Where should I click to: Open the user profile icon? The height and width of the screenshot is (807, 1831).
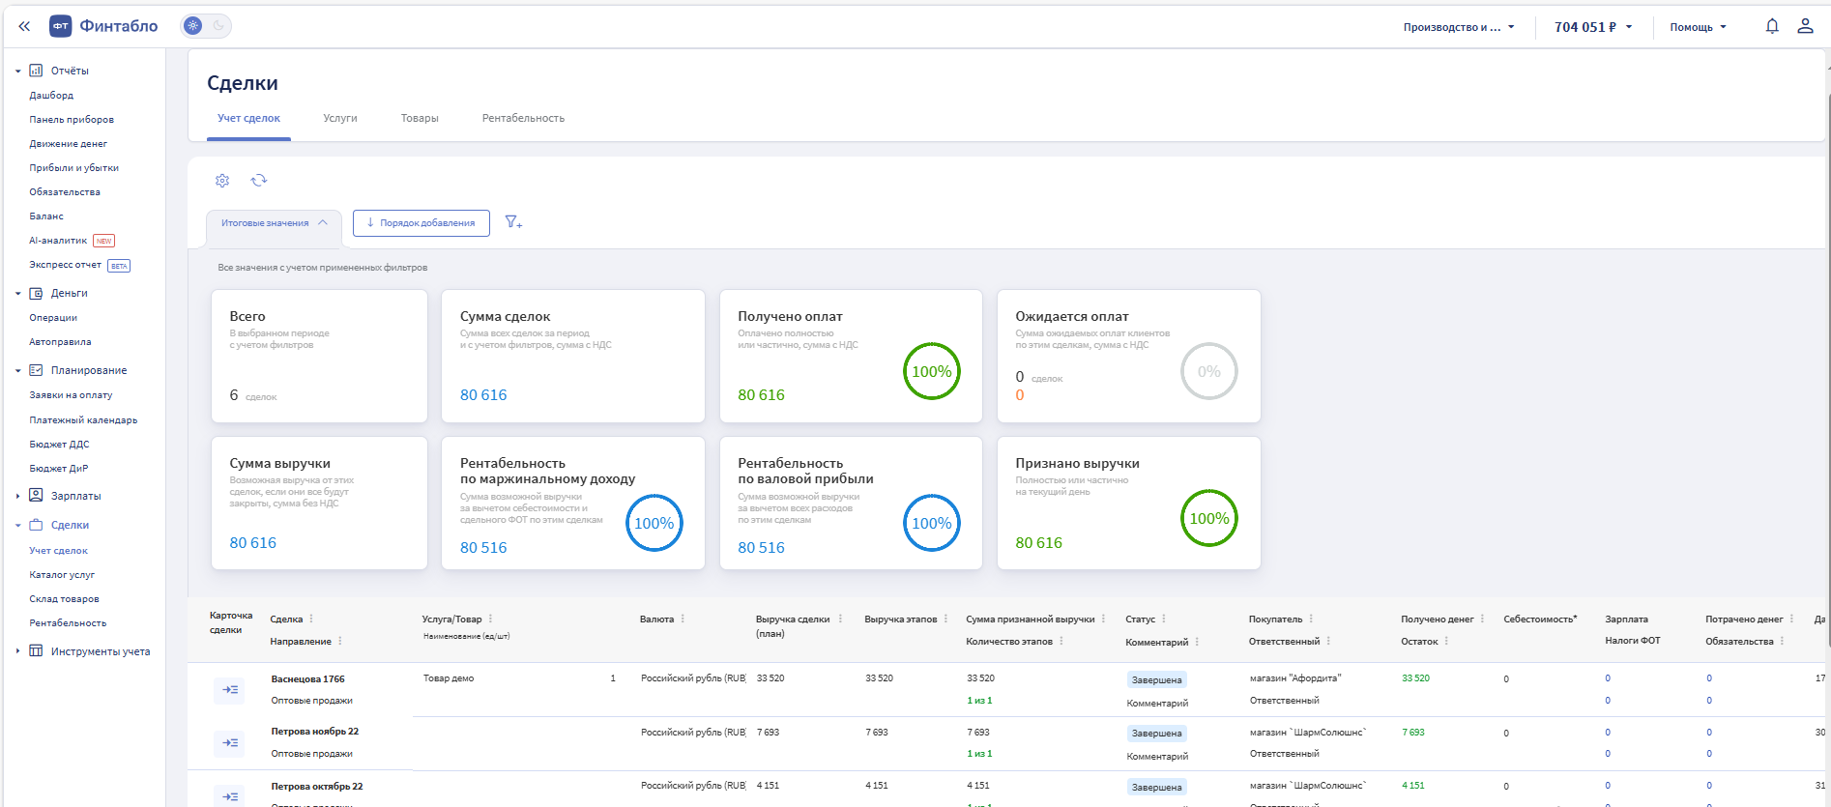click(x=1804, y=27)
